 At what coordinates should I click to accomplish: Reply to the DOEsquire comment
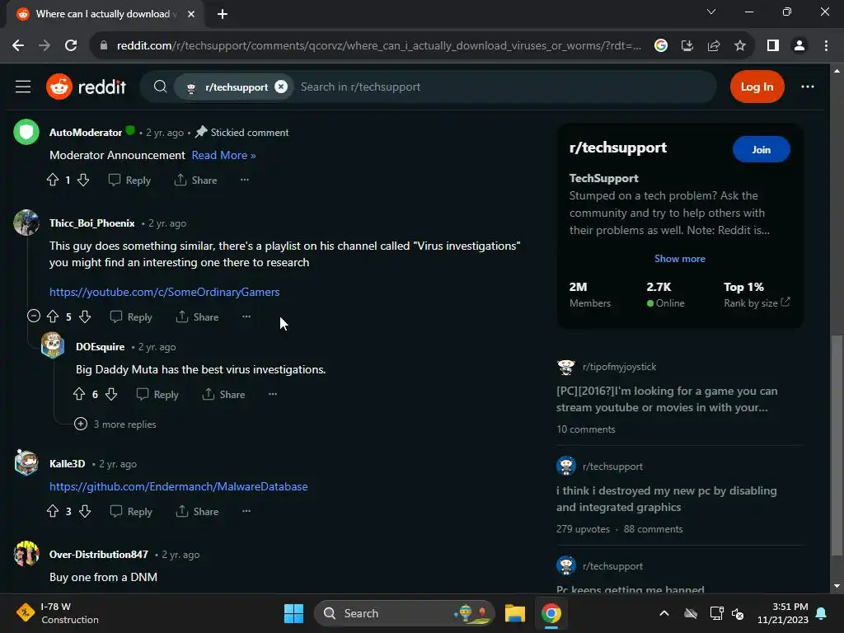pyautogui.click(x=157, y=394)
